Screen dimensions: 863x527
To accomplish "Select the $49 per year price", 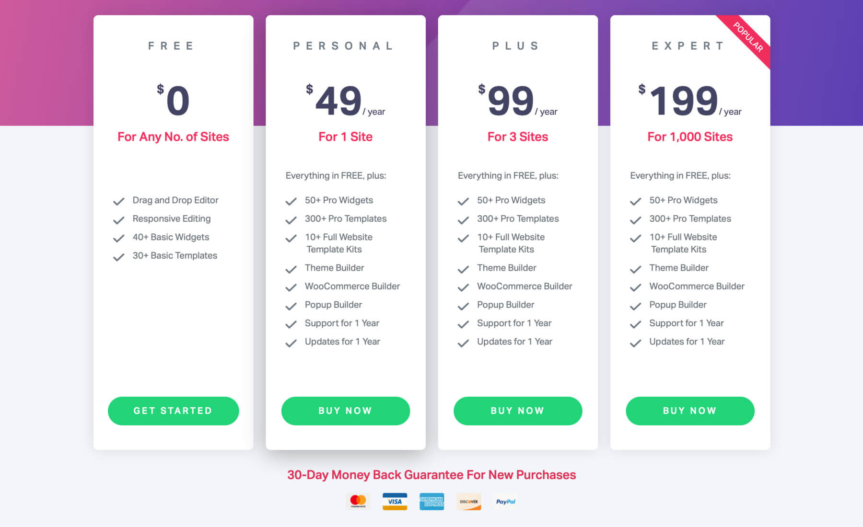I will (345, 100).
